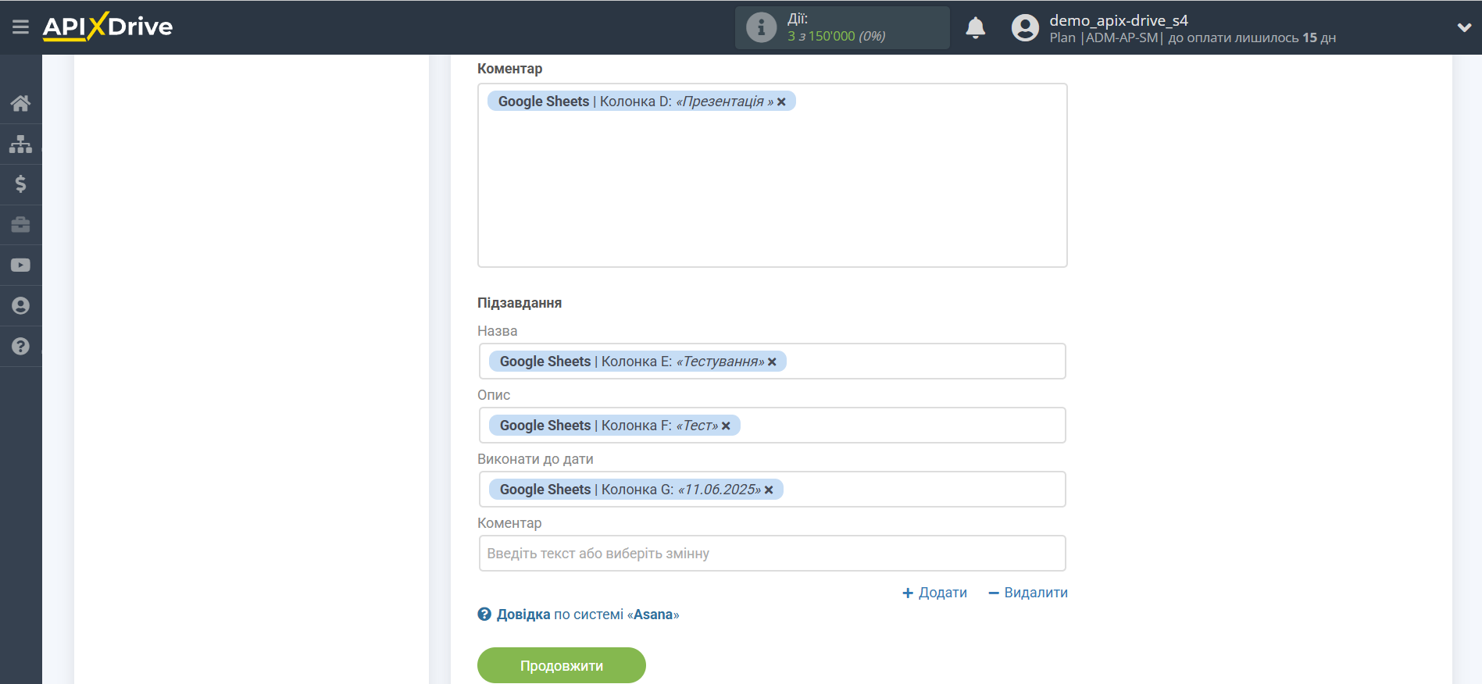Click the Google Sheets Колонка G tag
Image resolution: width=1482 pixels, height=684 pixels.
pyautogui.click(x=636, y=490)
